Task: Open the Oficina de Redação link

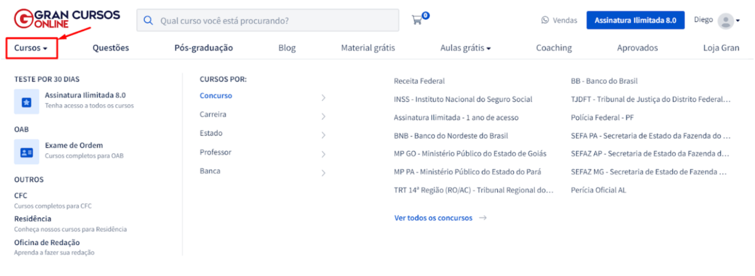Action: (x=47, y=243)
